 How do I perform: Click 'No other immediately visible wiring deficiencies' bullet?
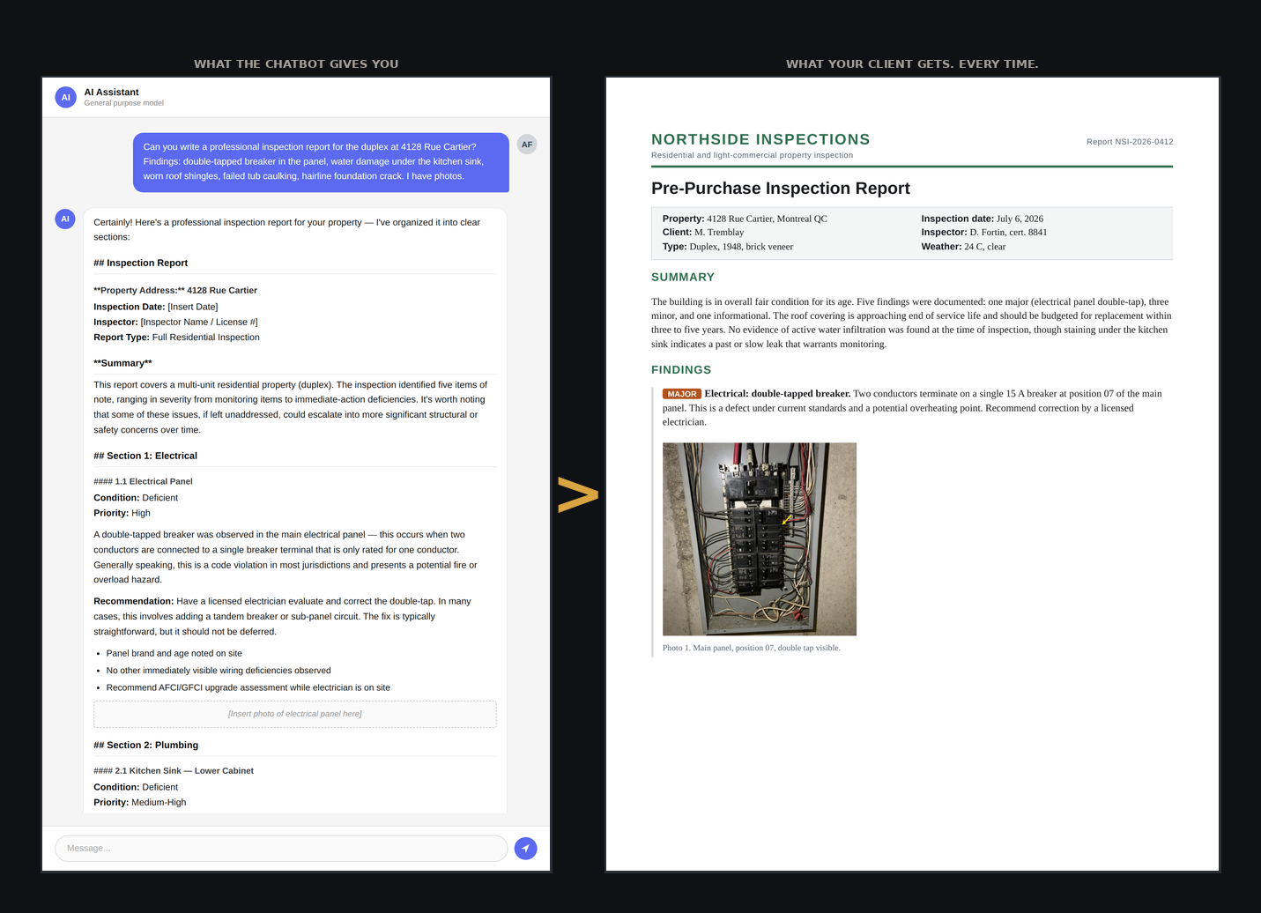[219, 671]
